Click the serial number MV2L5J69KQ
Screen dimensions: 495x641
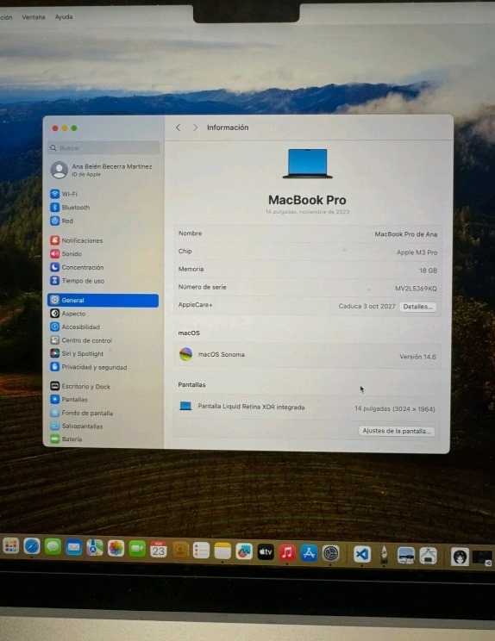pos(416,289)
